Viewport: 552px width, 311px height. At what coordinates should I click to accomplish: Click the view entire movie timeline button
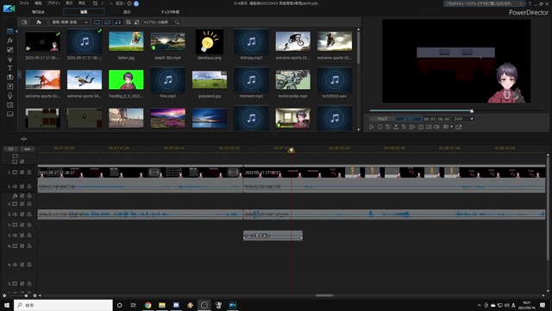[x=27, y=149]
